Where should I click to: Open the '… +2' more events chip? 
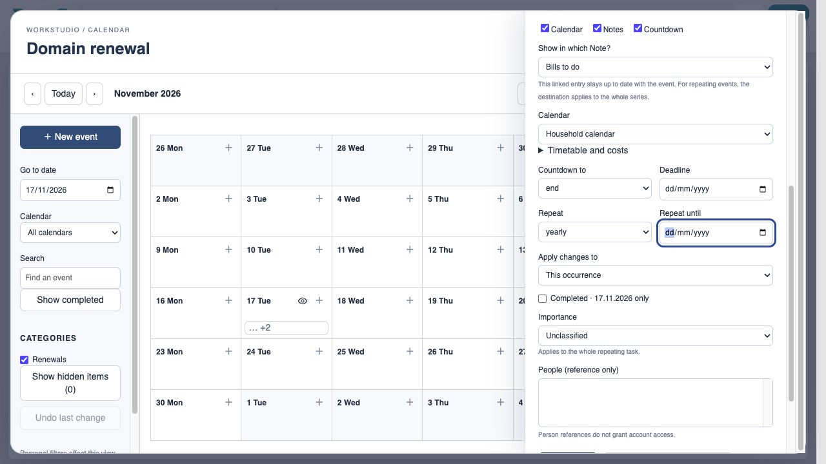point(287,328)
